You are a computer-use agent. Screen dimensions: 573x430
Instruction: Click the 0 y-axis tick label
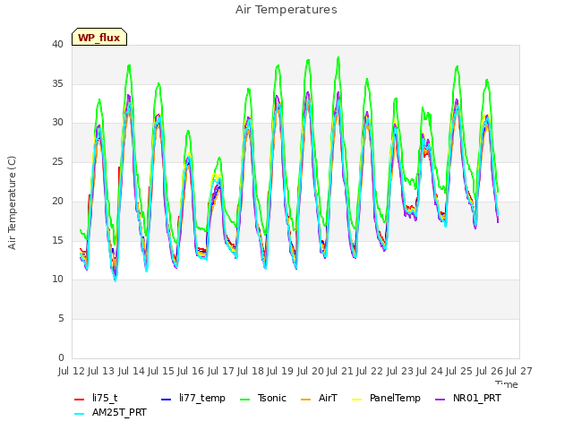coord(61,357)
